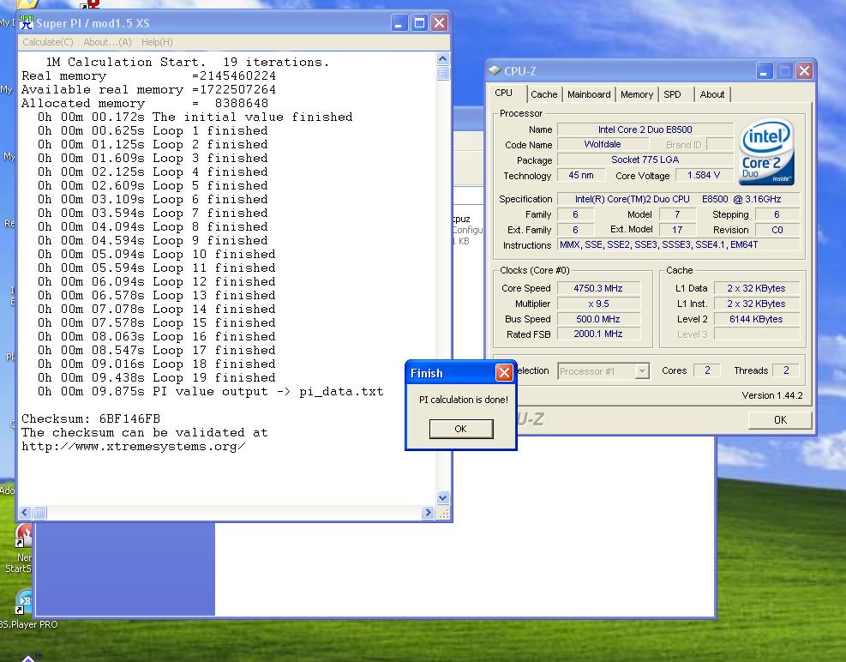
Task: Click OK button in CPU-Z window
Action: pos(780,419)
